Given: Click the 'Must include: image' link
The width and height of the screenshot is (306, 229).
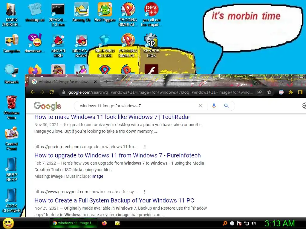Looking at the screenshot, I should click(97, 176).
